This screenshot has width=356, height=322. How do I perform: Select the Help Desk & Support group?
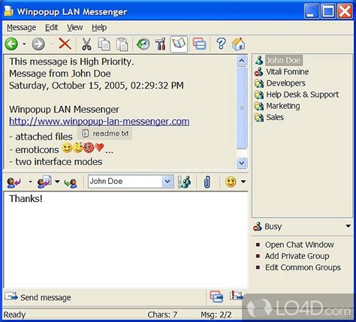click(297, 95)
